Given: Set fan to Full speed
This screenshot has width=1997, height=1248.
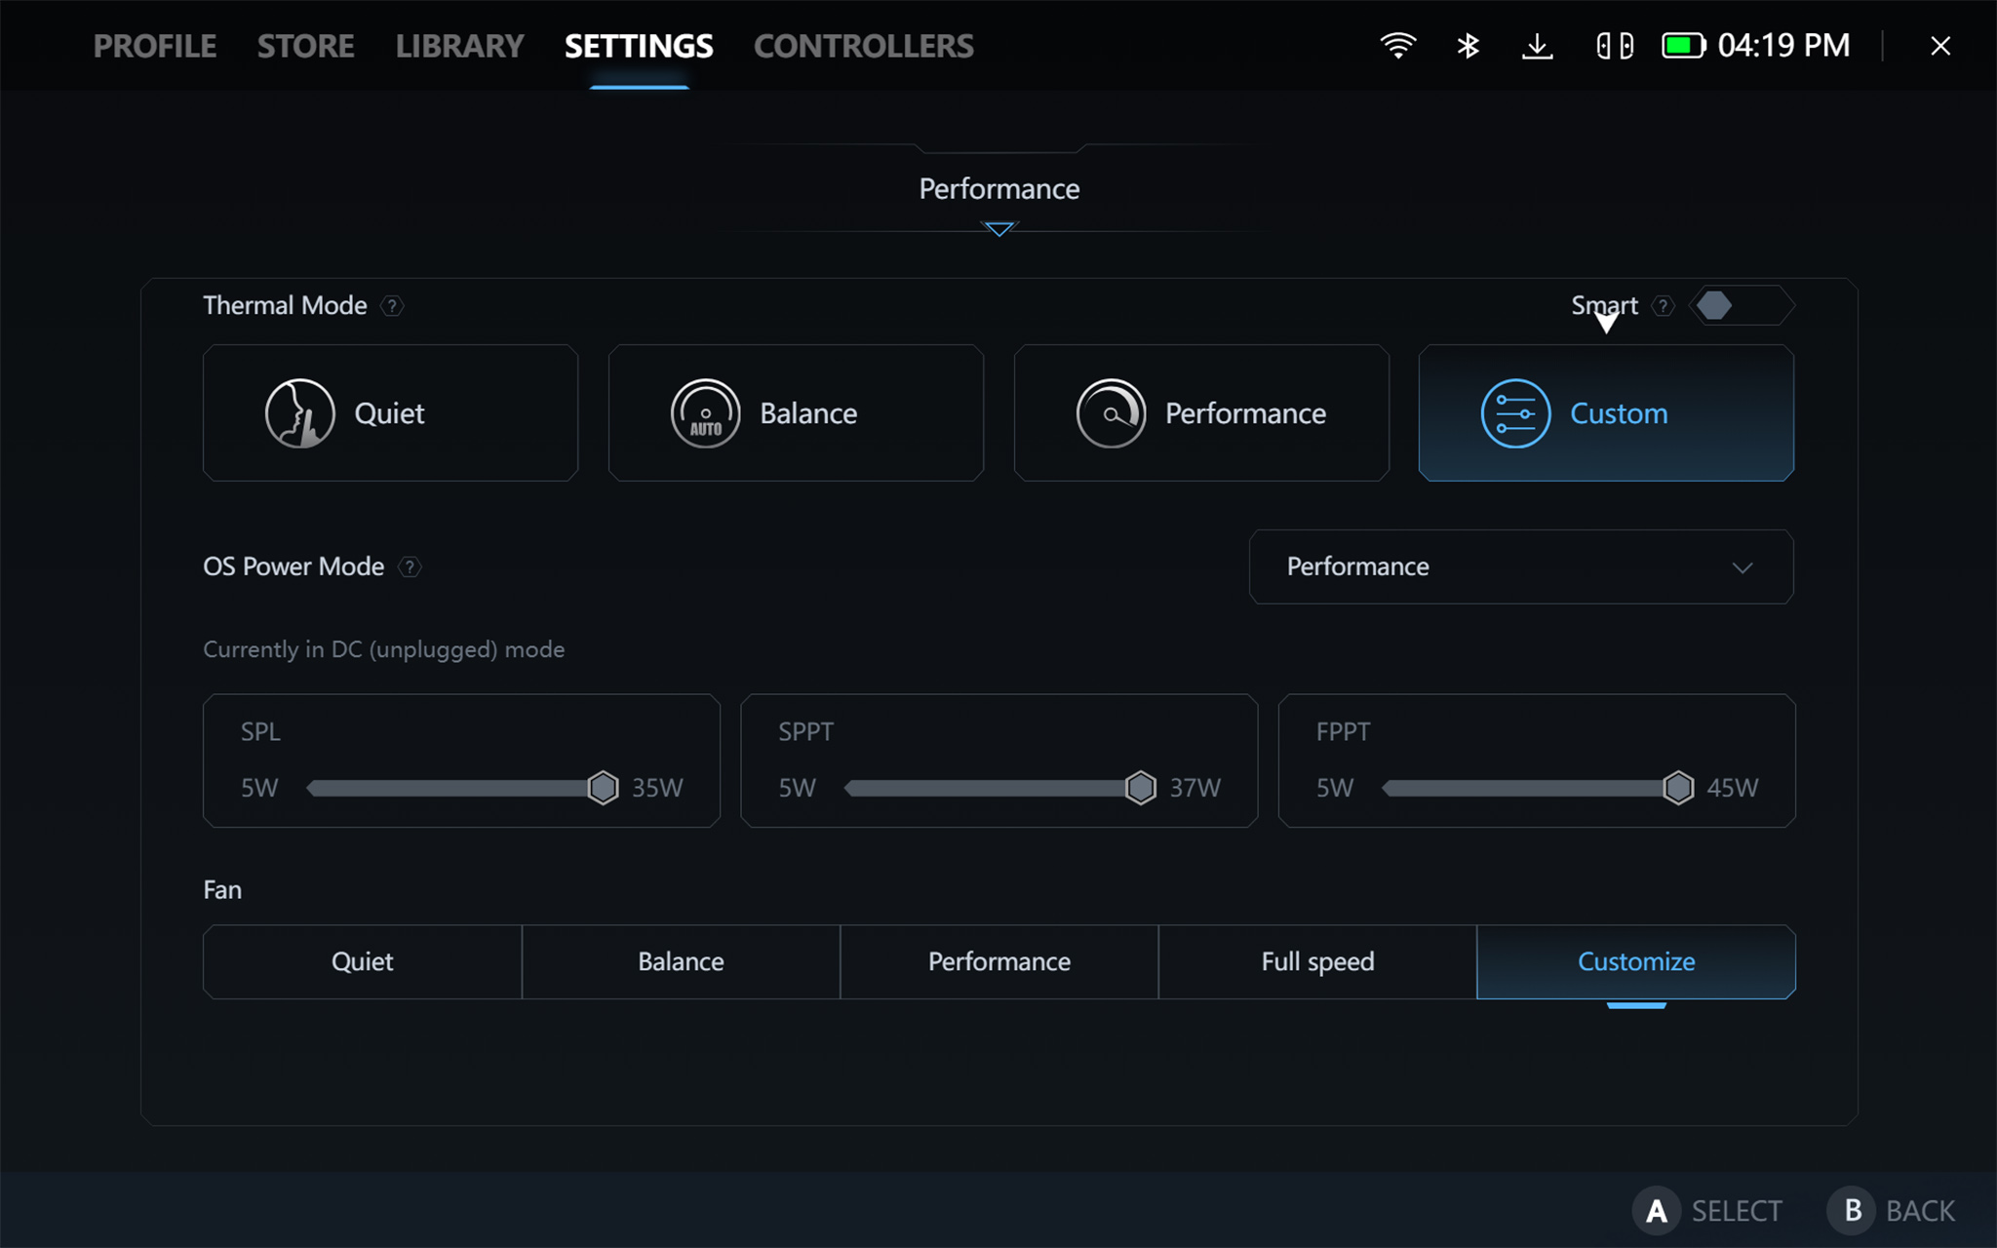Looking at the screenshot, I should 1317,961.
